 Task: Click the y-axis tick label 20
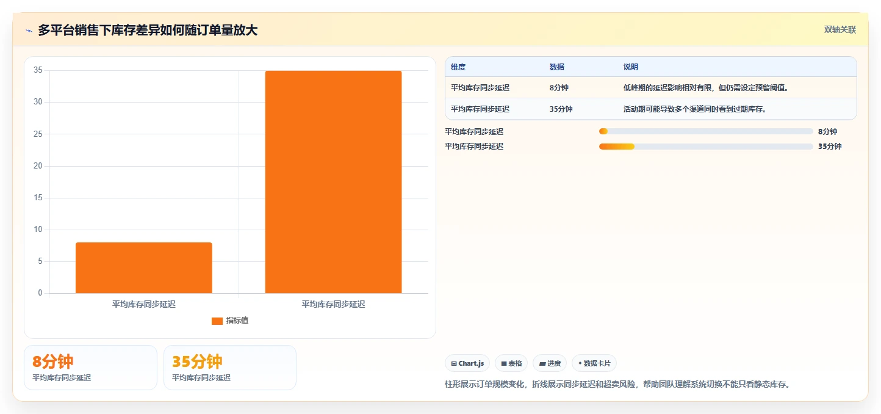(38, 165)
